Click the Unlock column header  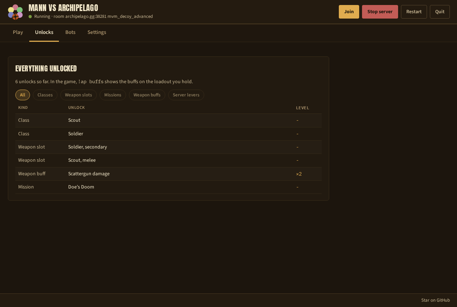pyautogui.click(x=76, y=108)
